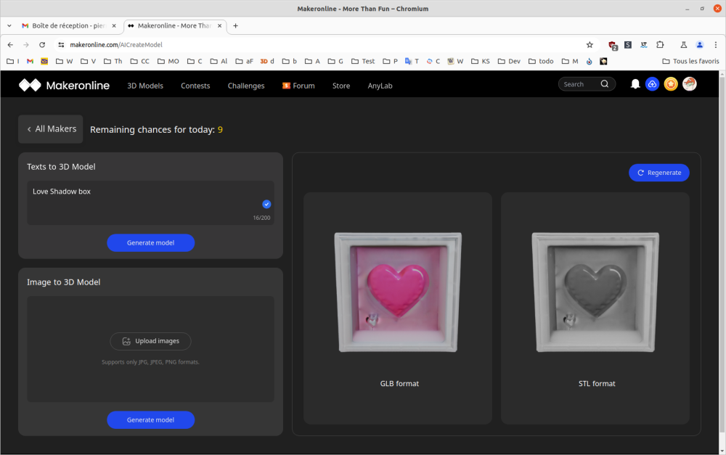Go to Contests page
This screenshot has width=726, height=455.
click(195, 86)
